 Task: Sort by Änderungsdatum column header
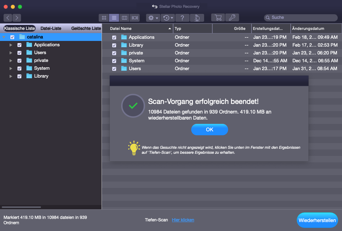pyautogui.click(x=316, y=28)
